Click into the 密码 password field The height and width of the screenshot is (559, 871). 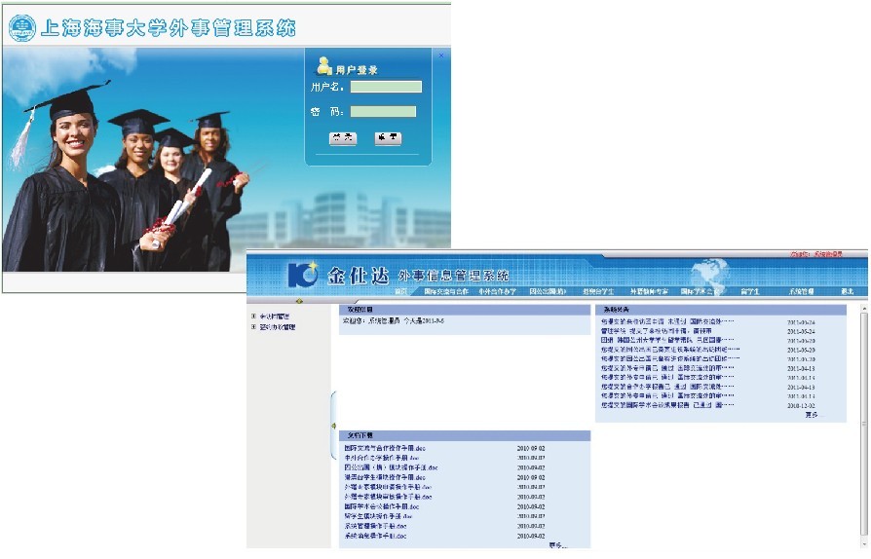pos(383,111)
